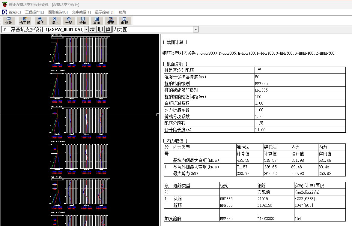Click the HRB335 cell for 桩的纵筋级别
352x226 pixels.
pyautogui.click(x=261, y=83)
